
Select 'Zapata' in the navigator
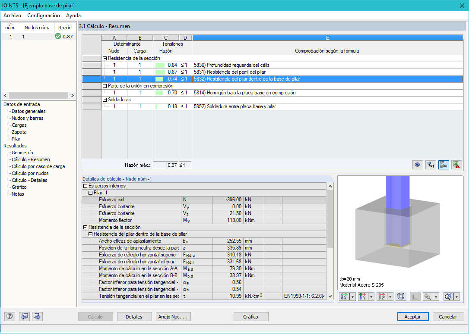pos(19,132)
